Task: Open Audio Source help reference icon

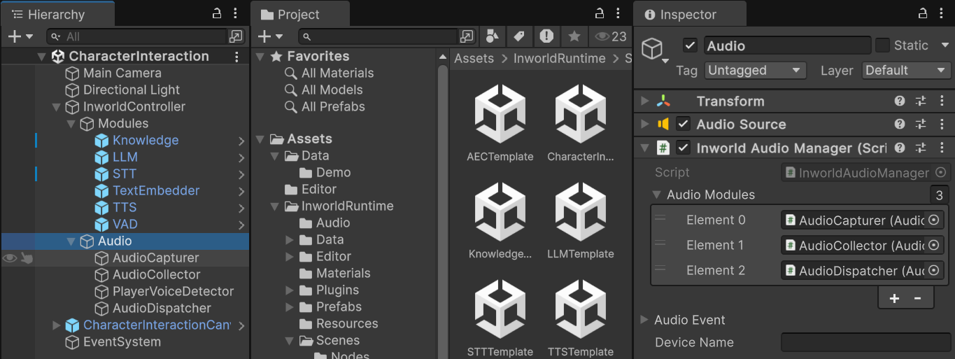Action: [900, 125]
